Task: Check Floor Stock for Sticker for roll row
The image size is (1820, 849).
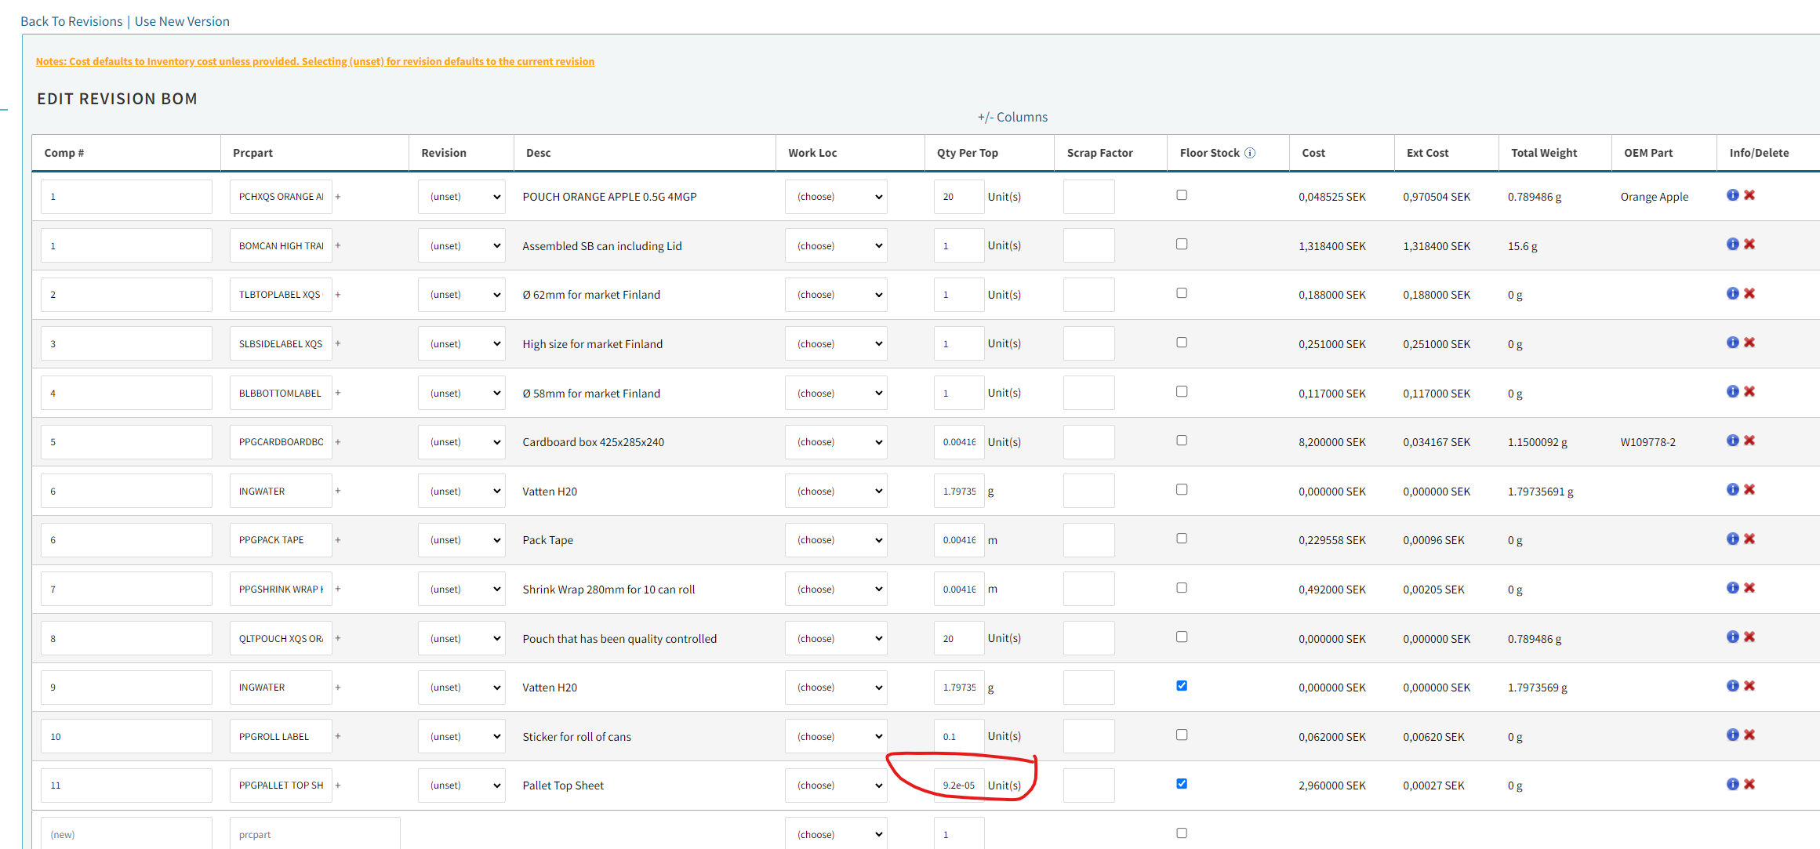Action: [1182, 735]
